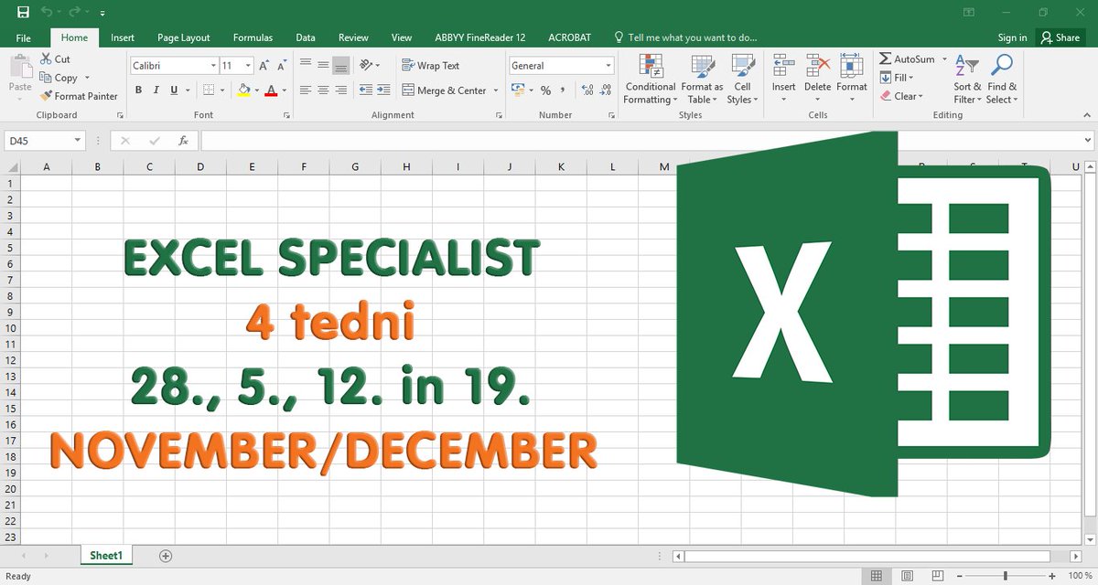Click Accounting Number Format icon

518,90
